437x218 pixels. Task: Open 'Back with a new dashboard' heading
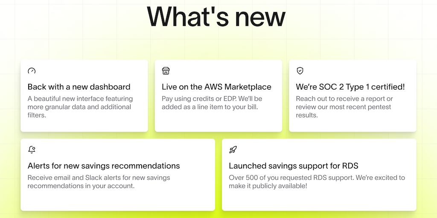tap(79, 87)
